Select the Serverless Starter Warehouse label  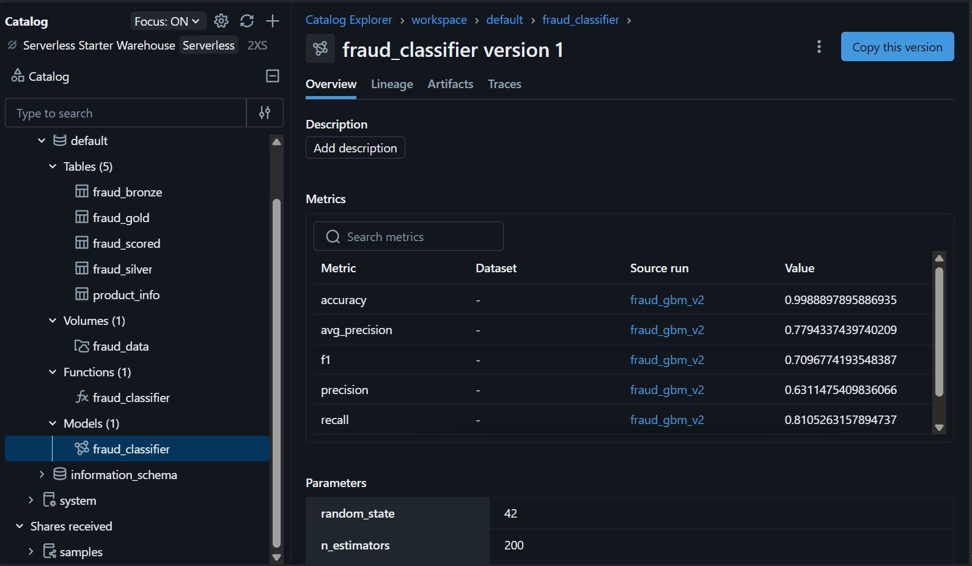(99, 45)
